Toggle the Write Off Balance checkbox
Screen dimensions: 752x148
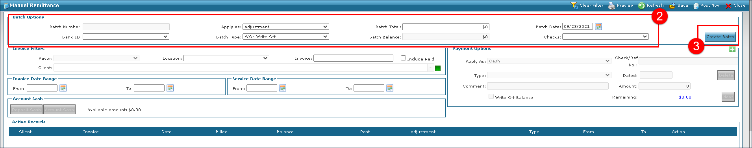click(x=491, y=96)
